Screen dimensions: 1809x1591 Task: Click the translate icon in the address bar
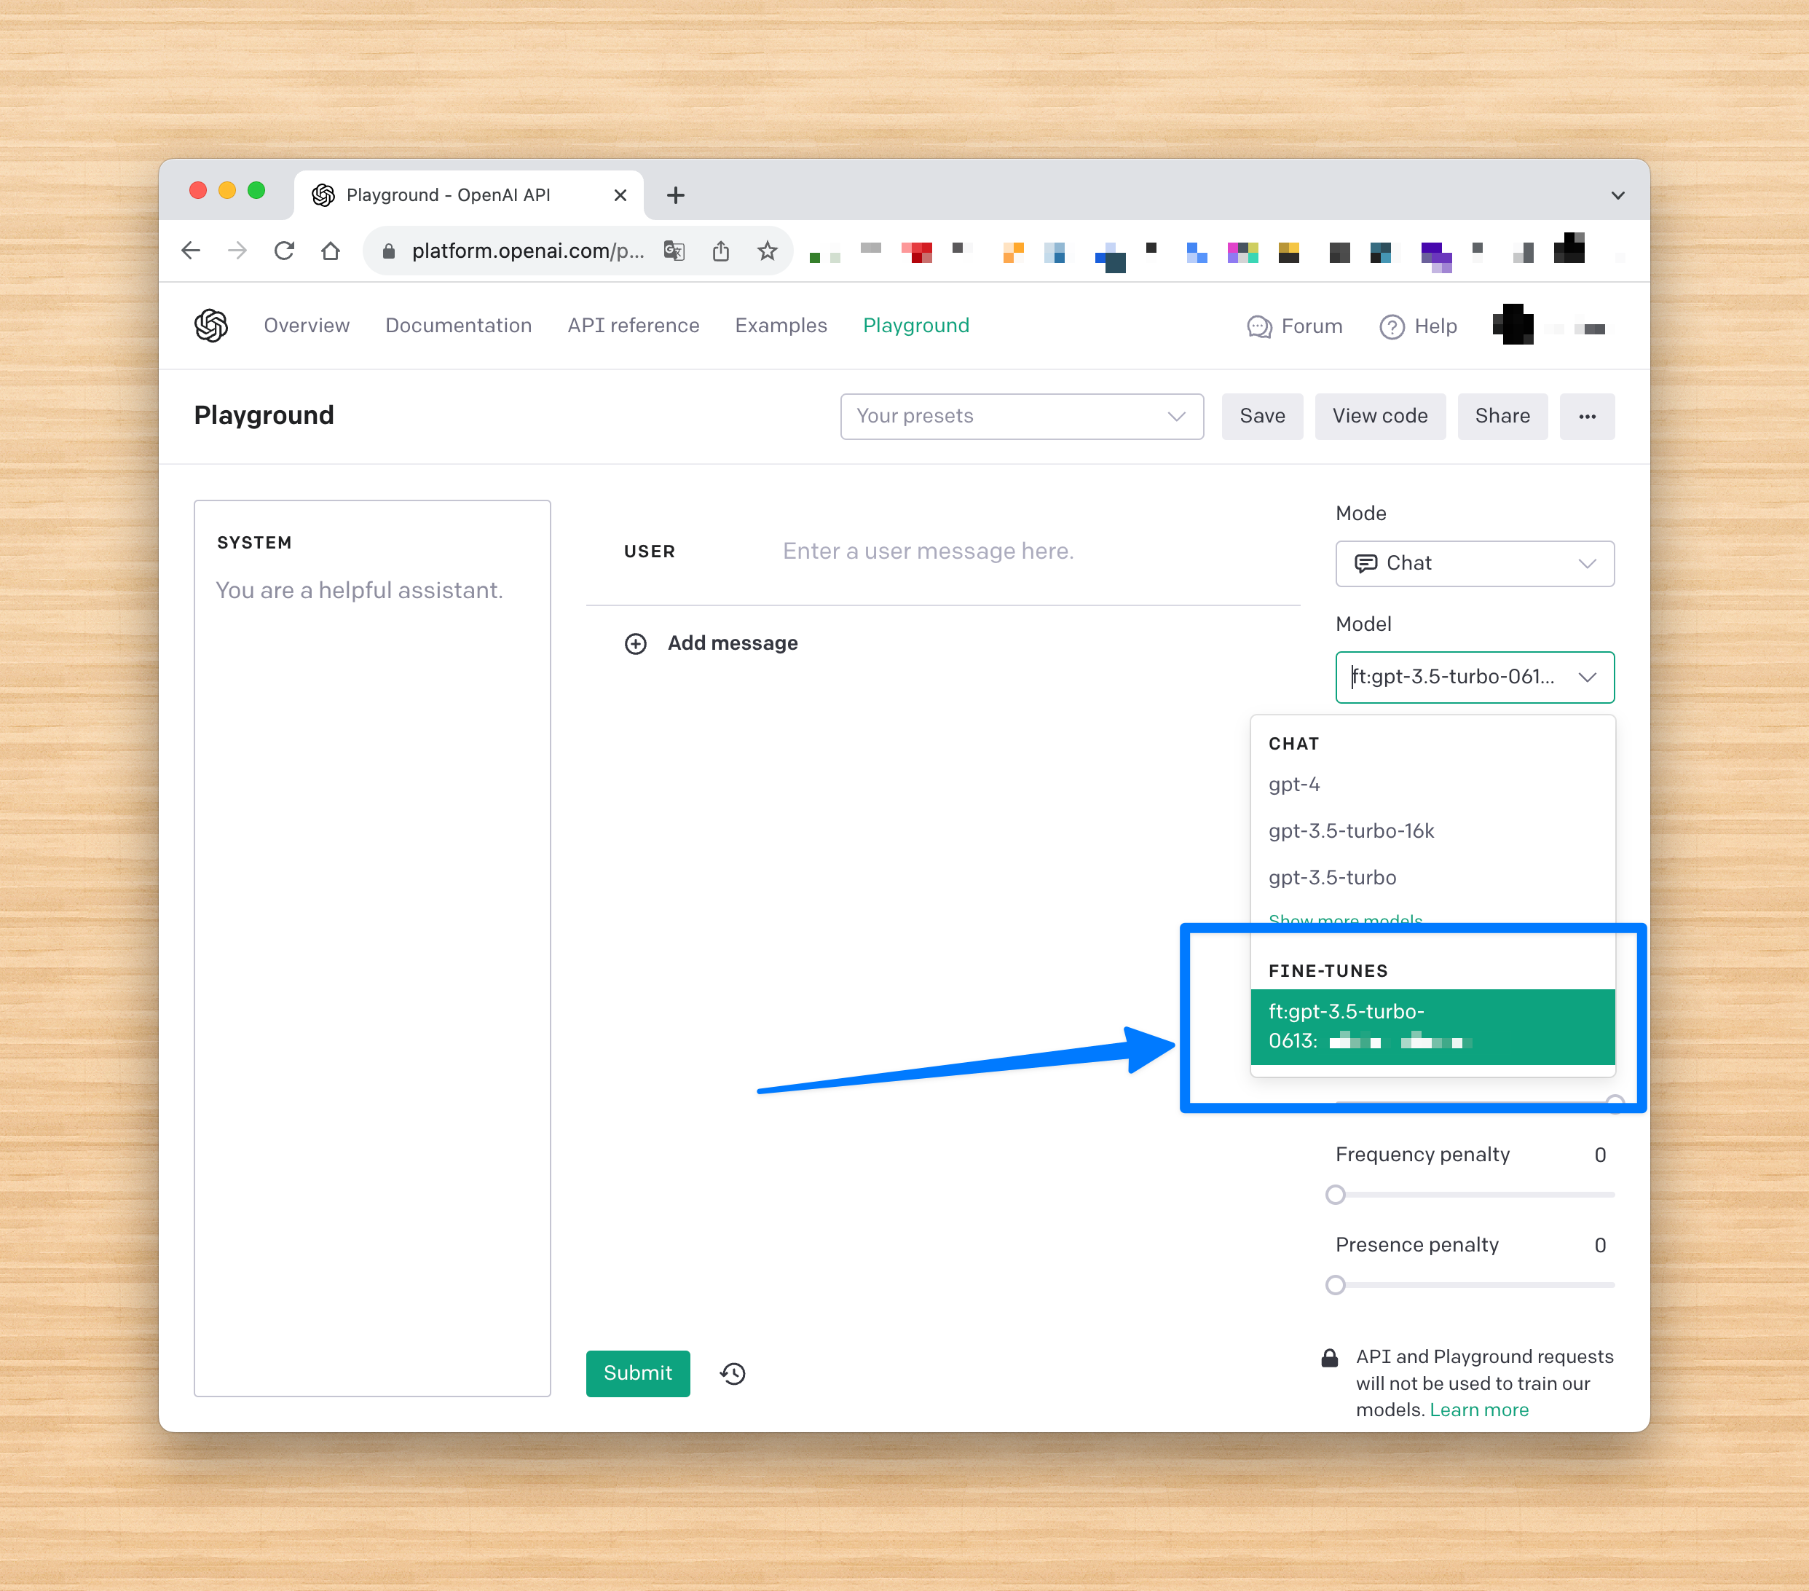(674, 251)
